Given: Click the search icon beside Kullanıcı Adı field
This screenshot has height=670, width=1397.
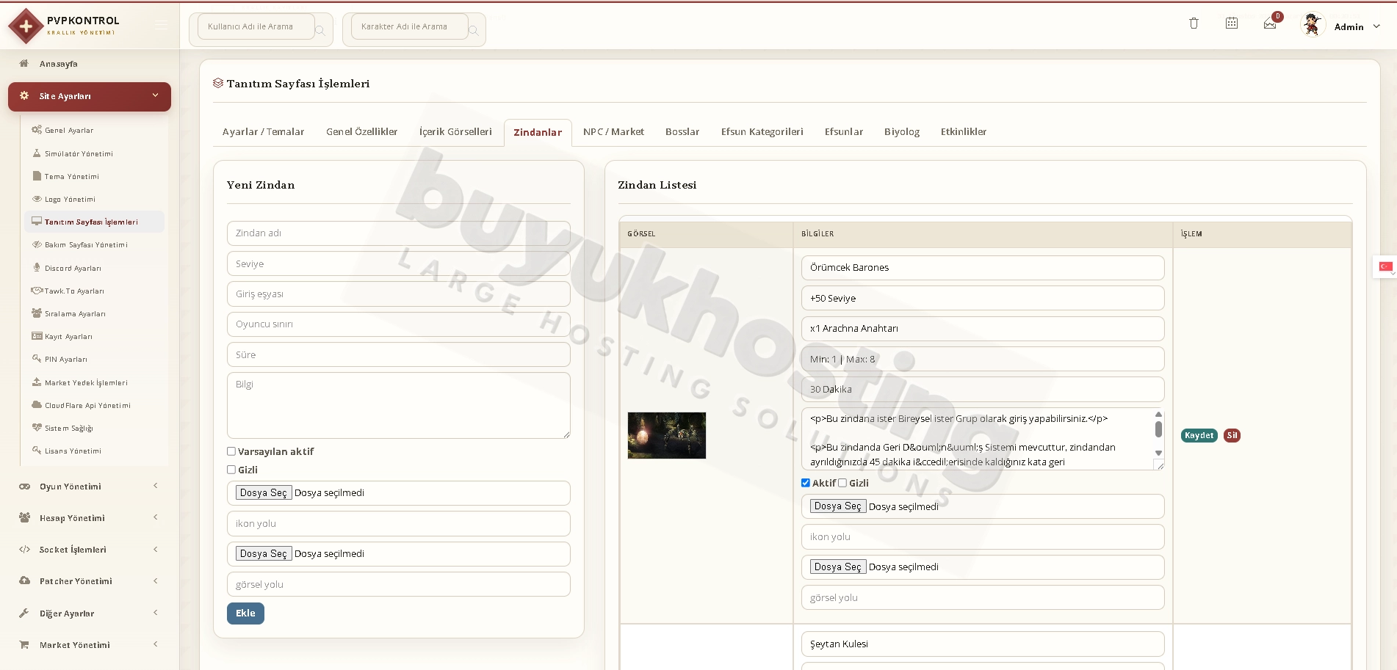Looking at the screenshot, I should pos(320,30).
